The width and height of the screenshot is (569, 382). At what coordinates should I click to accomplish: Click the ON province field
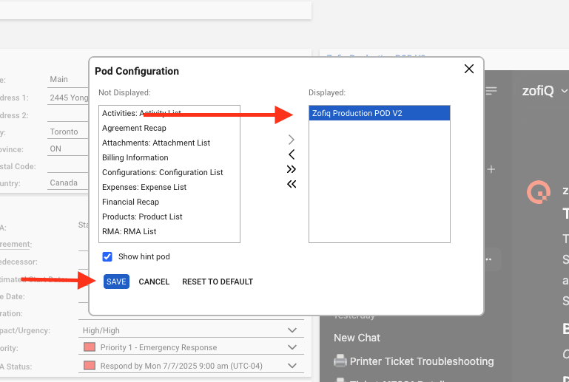pyautogui.click(x=68, y=149)
